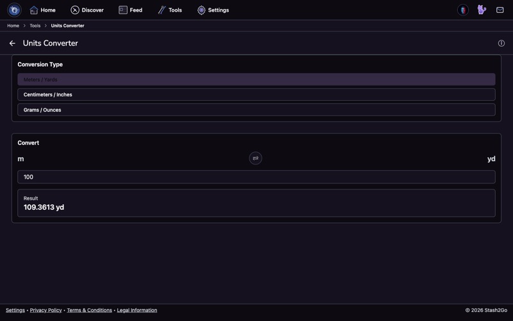Viewport: 513px width, 321px height.
Task: Click the purple cat mascot icon
Action: tap(482, 10)
